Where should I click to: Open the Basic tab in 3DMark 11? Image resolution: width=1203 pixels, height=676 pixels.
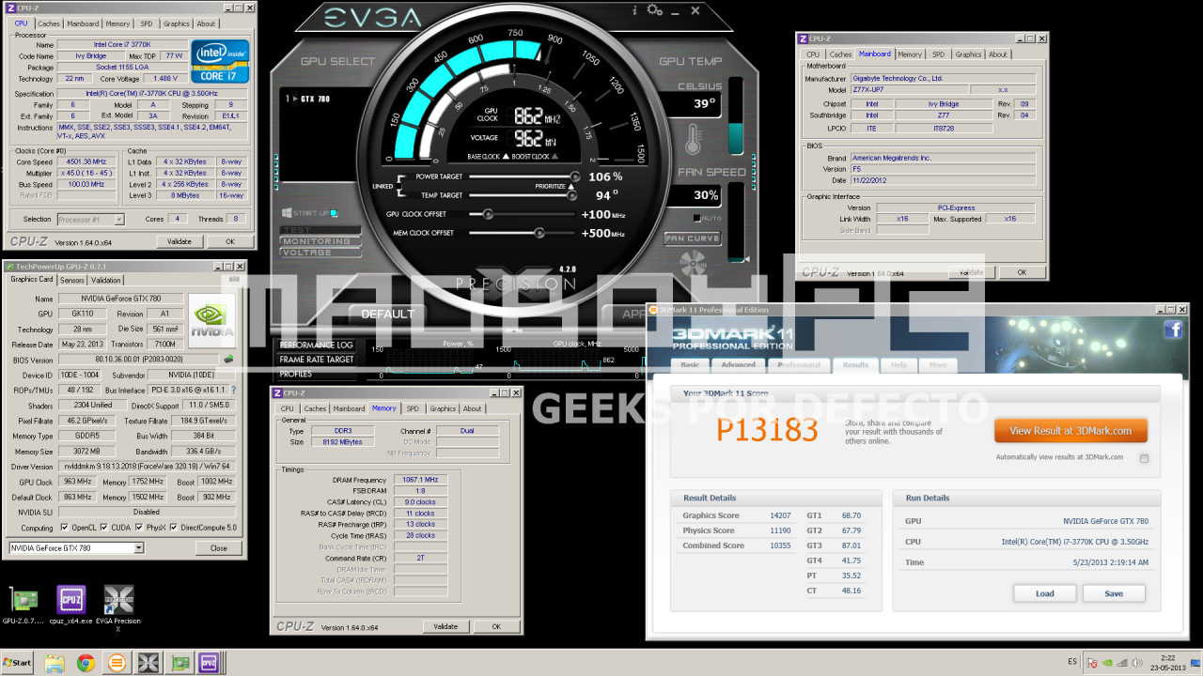(690, 364)
